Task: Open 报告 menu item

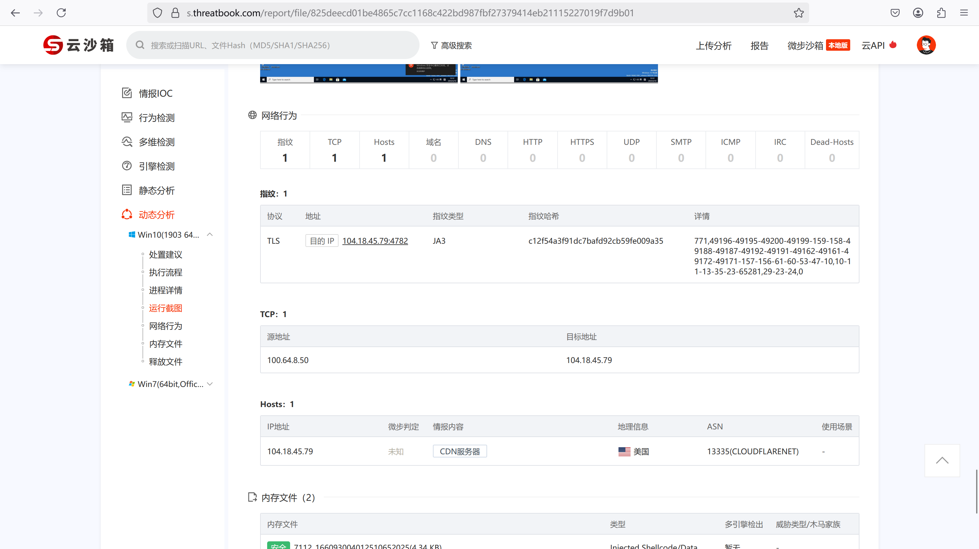Action: tap(759, 46)
